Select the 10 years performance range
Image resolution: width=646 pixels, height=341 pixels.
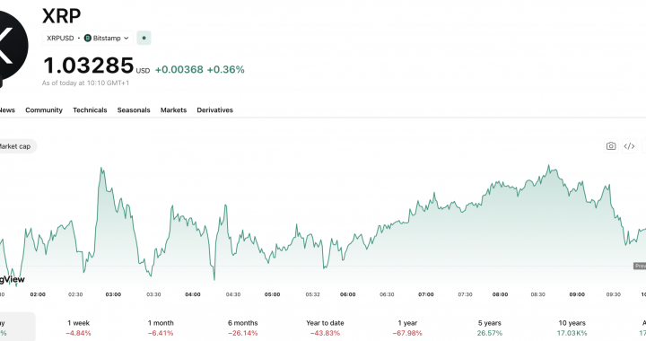pyautogui.click(x=572, y=328)
